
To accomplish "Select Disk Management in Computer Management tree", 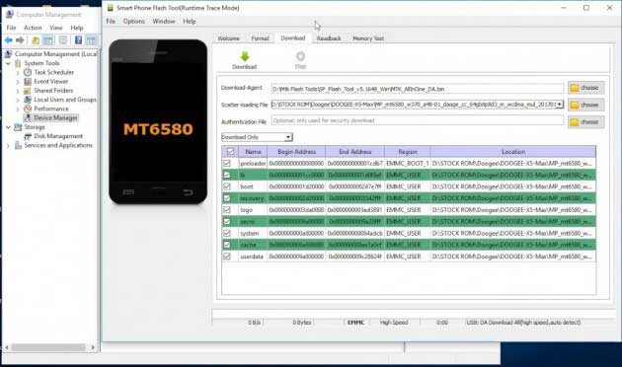I will pyautogui.click(x=58, y=136).
